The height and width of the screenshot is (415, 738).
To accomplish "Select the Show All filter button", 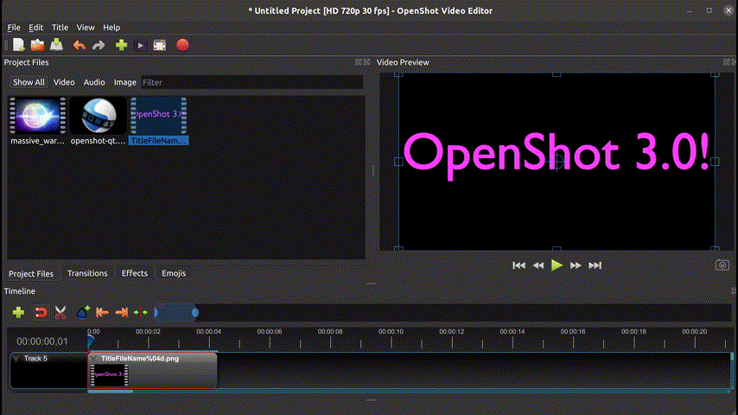I will [x=29, y=82].
